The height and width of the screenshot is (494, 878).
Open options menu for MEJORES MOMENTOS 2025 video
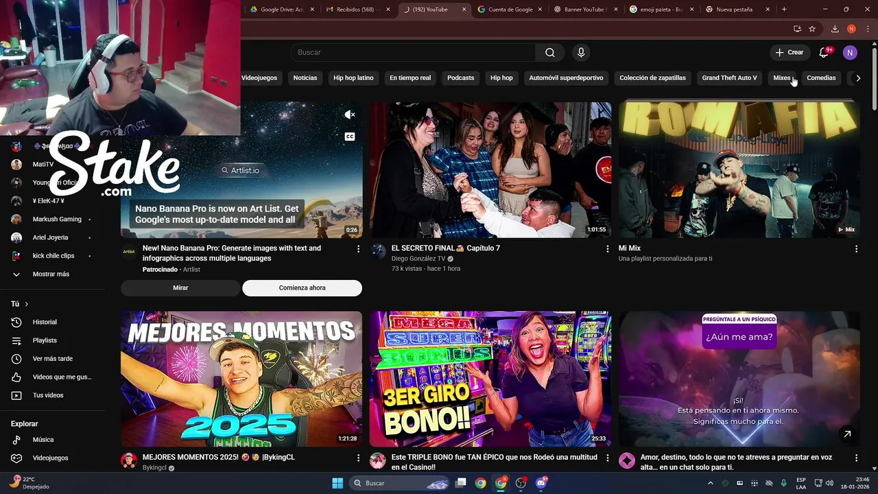pos(358,458)
